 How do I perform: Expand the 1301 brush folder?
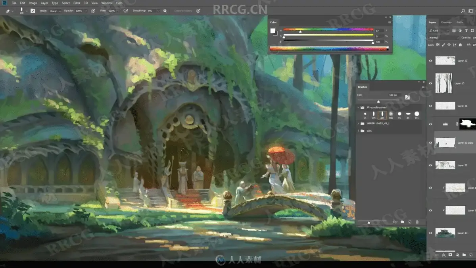(358, 131)
